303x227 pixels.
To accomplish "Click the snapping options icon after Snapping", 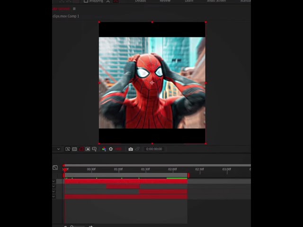I will (108, 1).
